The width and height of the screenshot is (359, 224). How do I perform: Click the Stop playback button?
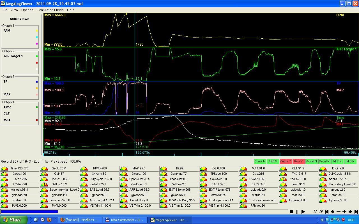tap(291, 212)
